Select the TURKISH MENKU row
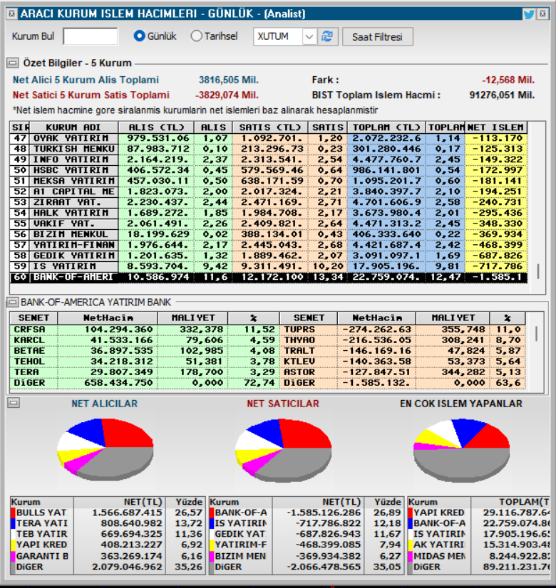Screen dimensions: 556x588 point(269,149)
